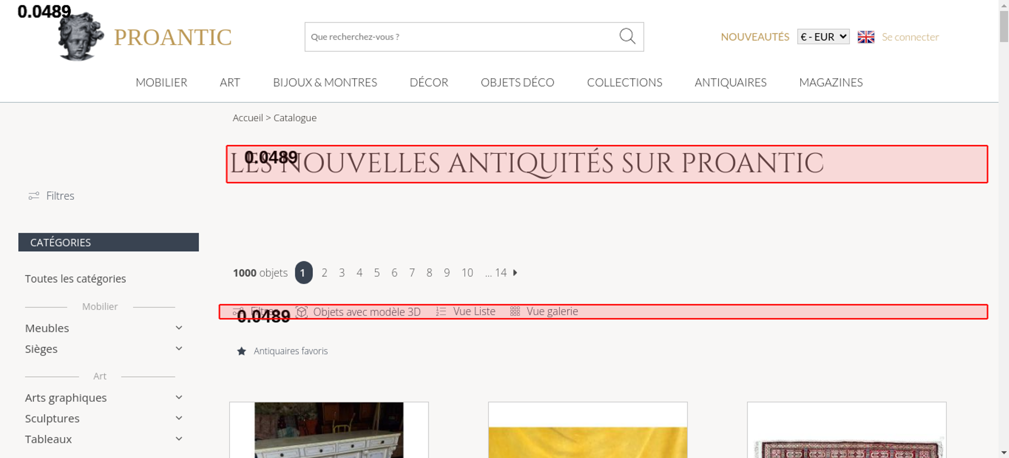
Task: Click the Vue galerie grid icon
Action: point(515,312)
